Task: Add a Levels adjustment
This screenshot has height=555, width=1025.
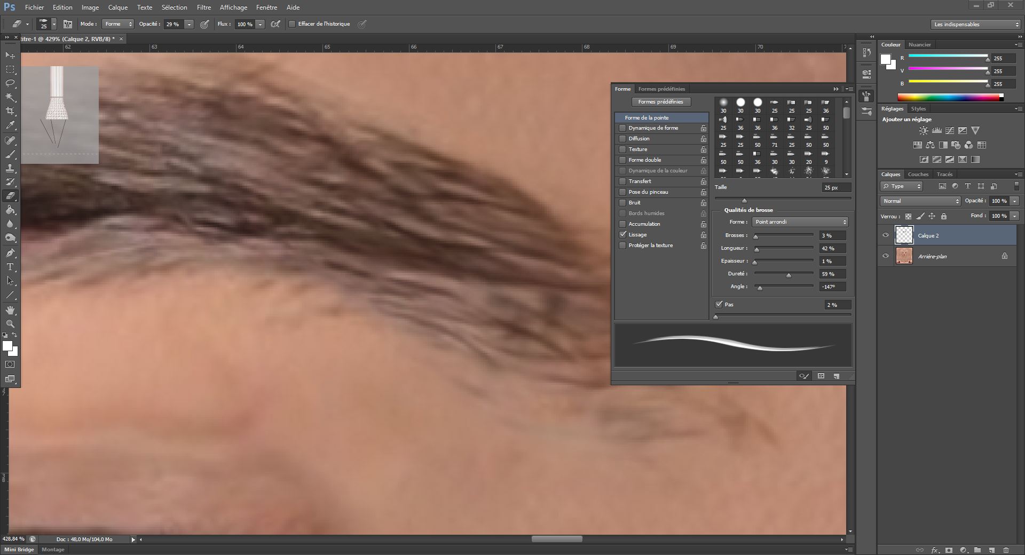Action: [x=936, y=130]
